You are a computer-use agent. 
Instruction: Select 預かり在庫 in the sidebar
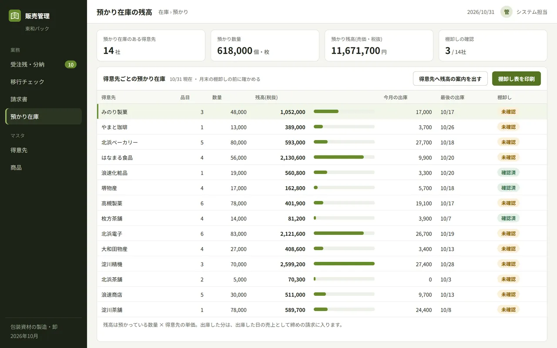point(44,117)
